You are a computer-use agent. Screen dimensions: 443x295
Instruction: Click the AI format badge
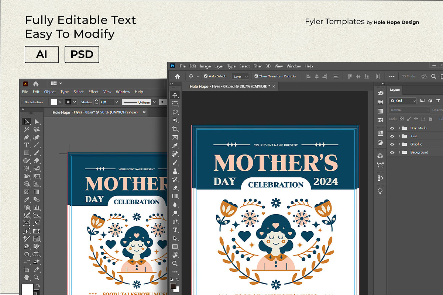click(42, 55)
